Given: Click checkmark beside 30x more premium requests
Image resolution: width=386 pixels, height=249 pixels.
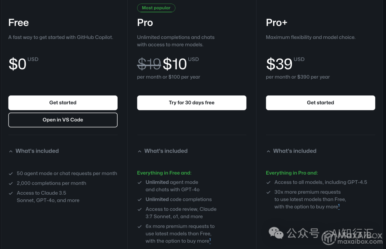Looking at the screenshot, I should 268,193.
